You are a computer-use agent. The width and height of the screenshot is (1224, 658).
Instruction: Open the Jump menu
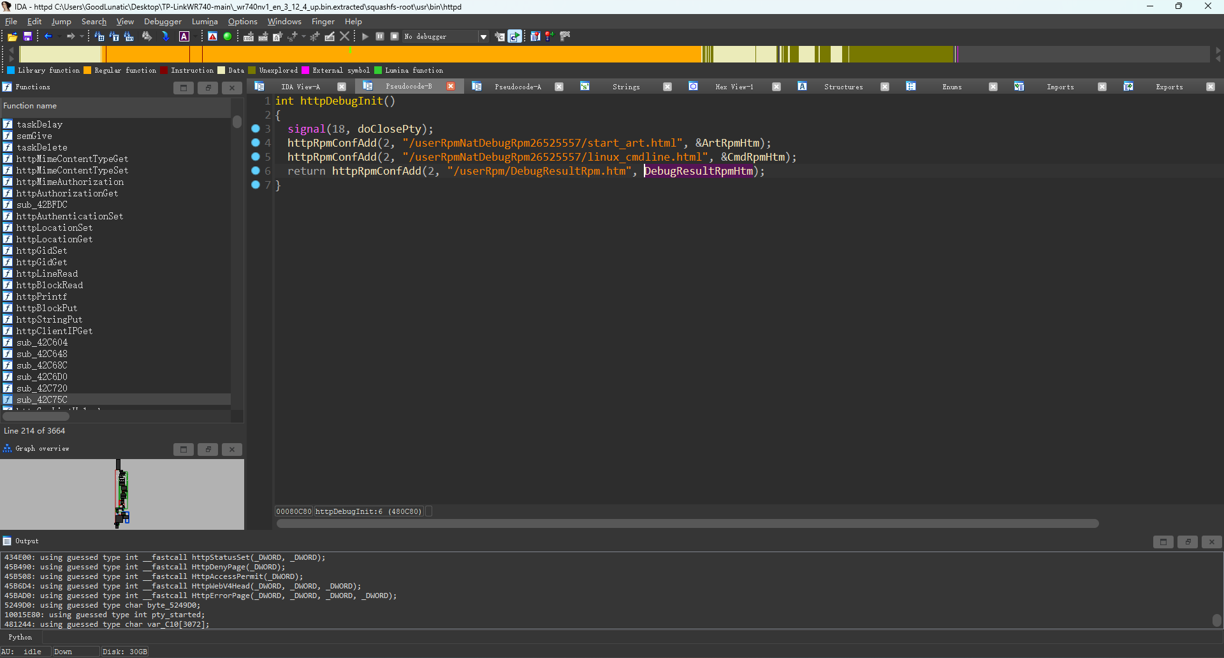pyautogui.click(x=61, y=21)
